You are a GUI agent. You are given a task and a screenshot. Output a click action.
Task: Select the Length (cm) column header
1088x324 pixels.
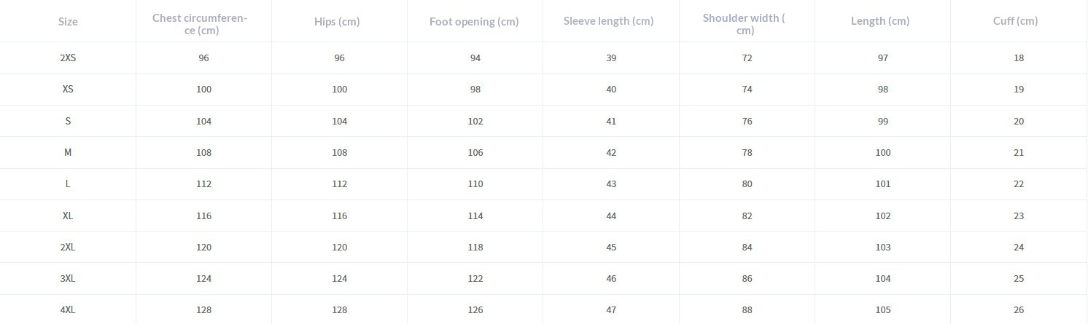[880, 21]
